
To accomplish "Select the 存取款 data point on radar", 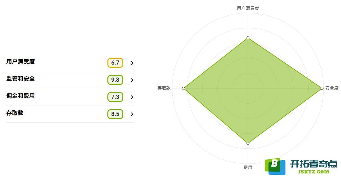I will pyautogui.click(x=184, y=88).
